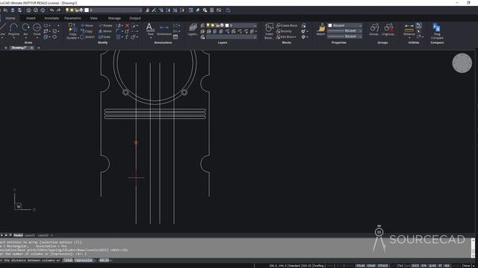The height and width of the screenshot is (268, 478).
Task: Expand the Text tool dropdown arrow
Action: pos(150,38)
